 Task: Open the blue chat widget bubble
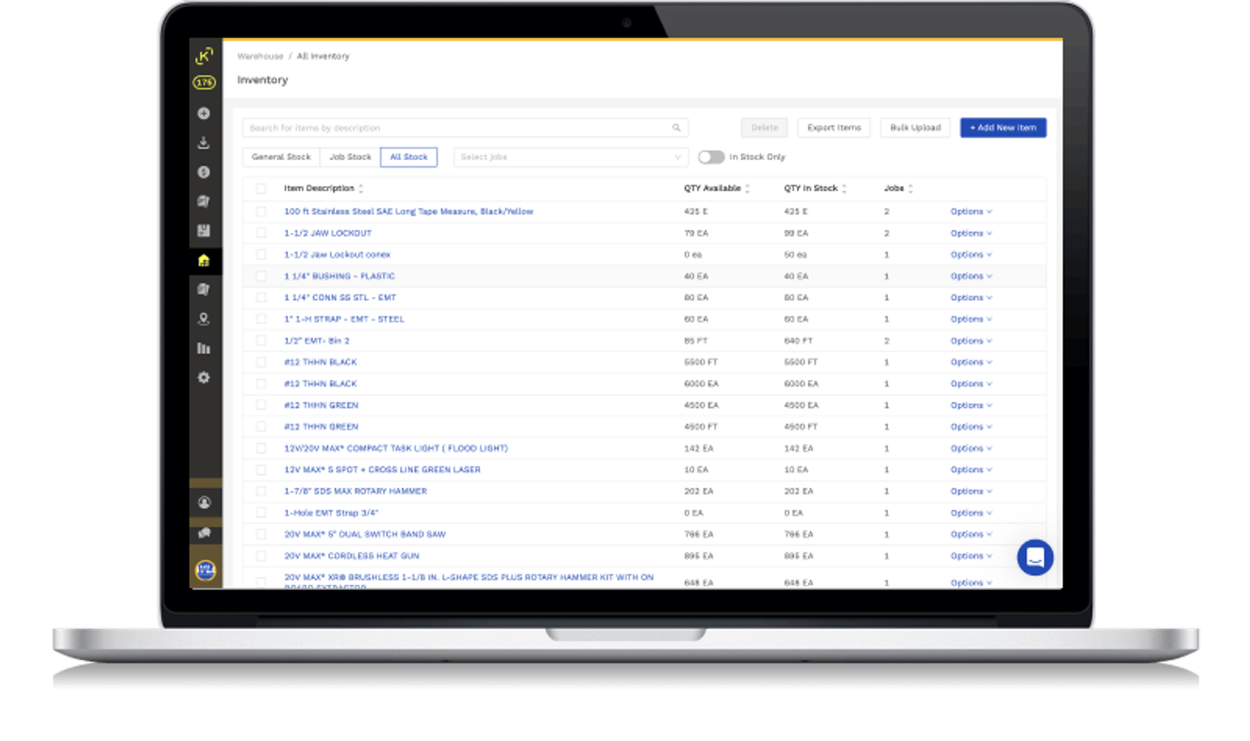tap(1035, 557)
